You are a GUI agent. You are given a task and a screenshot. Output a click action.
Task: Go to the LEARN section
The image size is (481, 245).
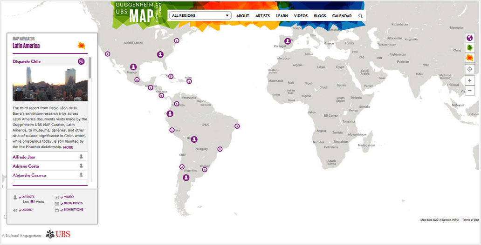click(x=282, y=16)
